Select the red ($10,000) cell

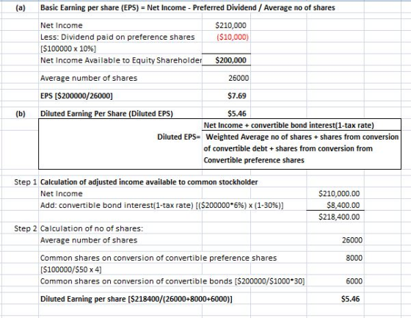(233, 37)
